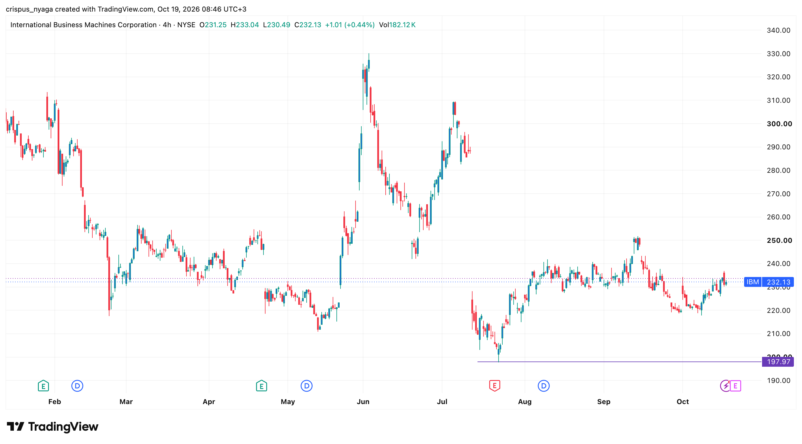Click the 320.00 price axis label
The image size is (802, 444).
(x=778, y=77)
